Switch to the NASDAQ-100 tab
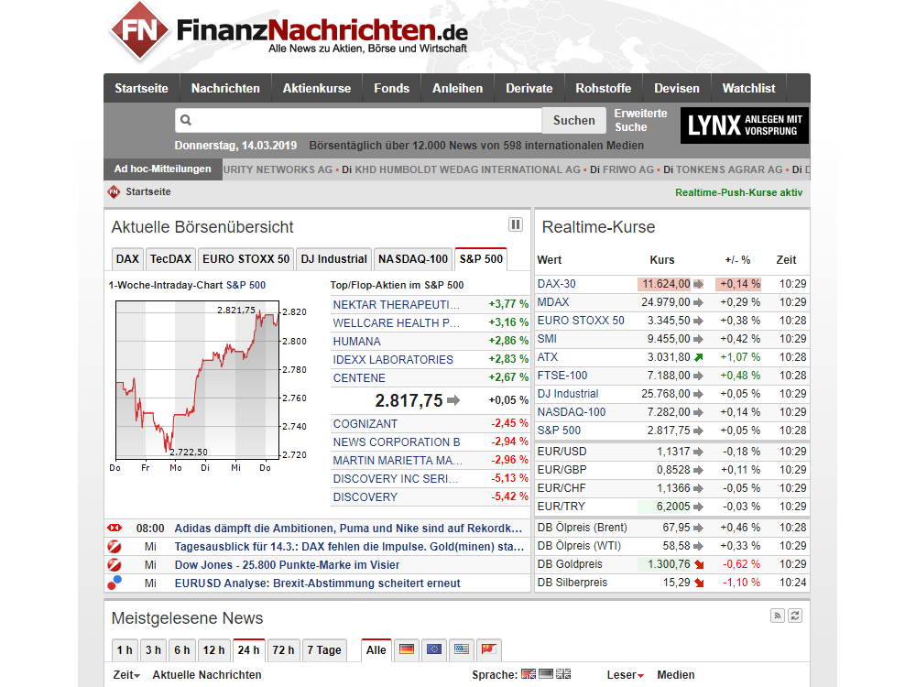The width and height of the screenshot is (916, 687). [x=413, y=259]
